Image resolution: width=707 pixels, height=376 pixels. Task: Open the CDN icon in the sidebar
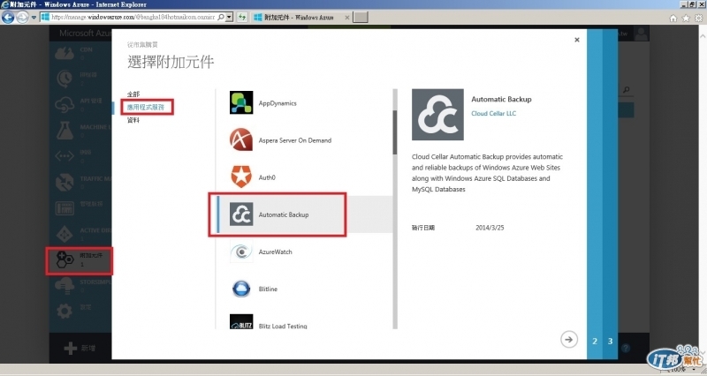[x=65, y=53]
